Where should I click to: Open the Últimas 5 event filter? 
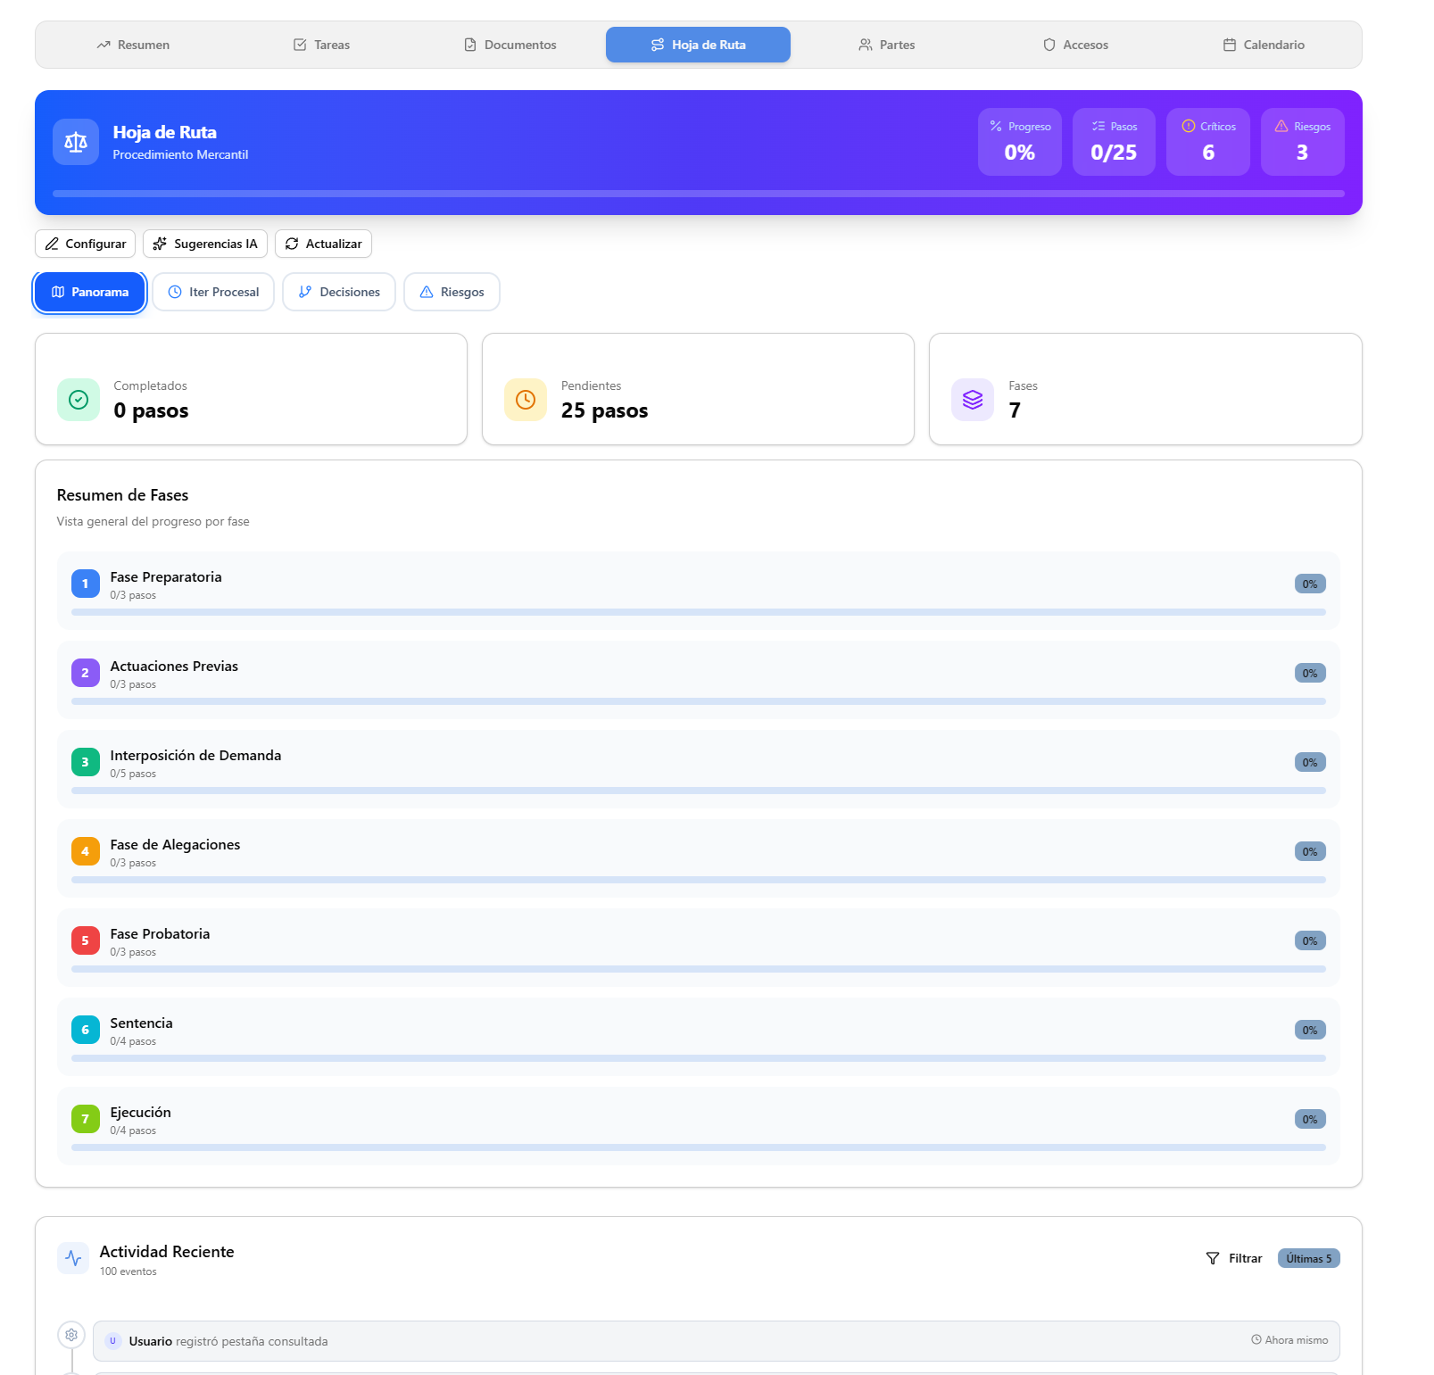pos(1308,1258)
